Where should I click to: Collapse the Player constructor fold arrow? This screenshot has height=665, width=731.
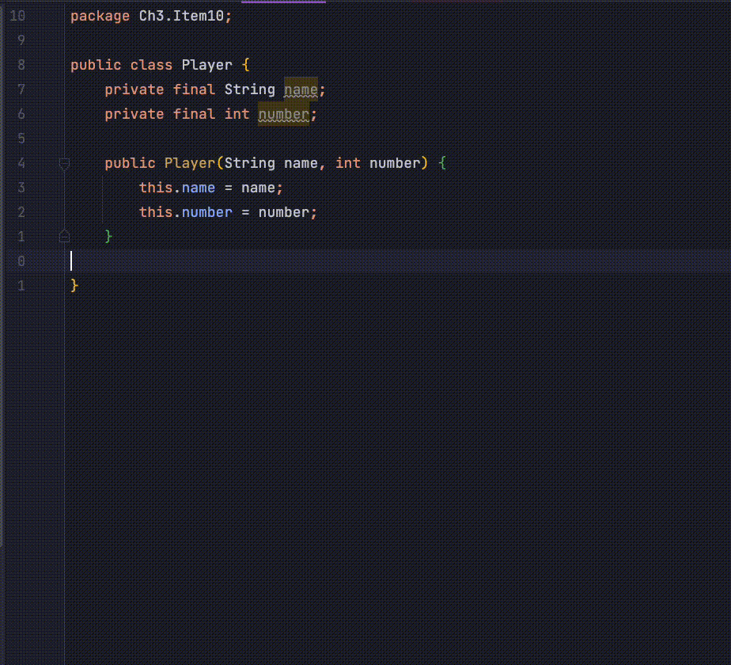64,164
